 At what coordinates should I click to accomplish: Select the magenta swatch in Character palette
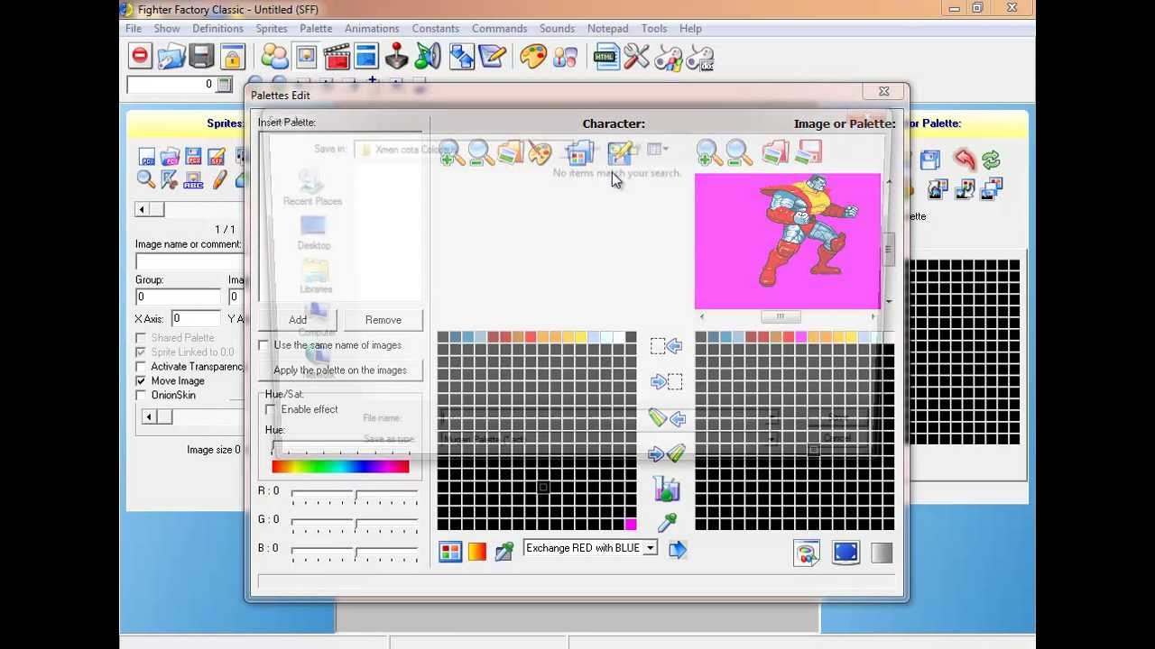(630, 525)
